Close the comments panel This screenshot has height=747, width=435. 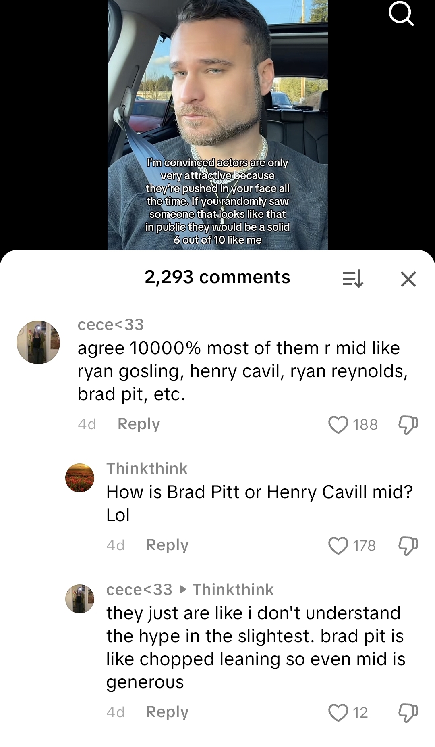tap(408, 279)
